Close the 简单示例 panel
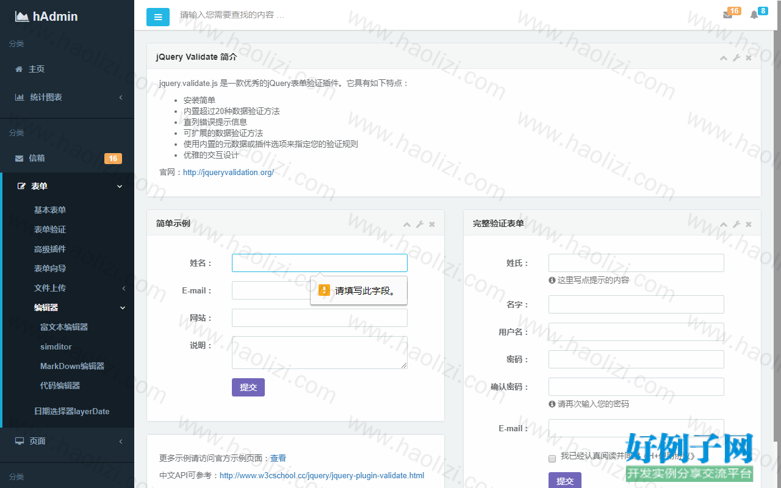The height and width of the screenshot is (488, 781). 432,224
